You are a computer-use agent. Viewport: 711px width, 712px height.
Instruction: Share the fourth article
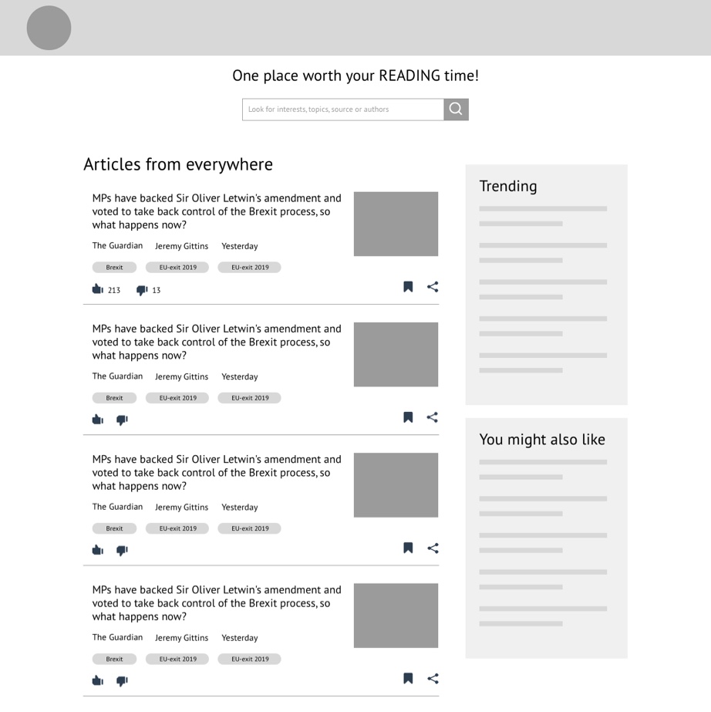coord(433,679)
